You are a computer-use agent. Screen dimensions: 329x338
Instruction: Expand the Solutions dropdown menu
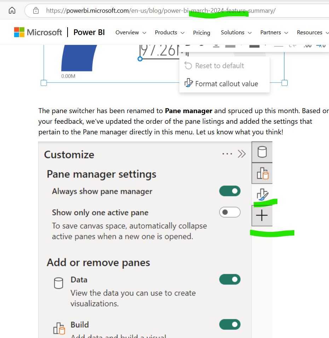pyautogui.click(x=236, y=33)
